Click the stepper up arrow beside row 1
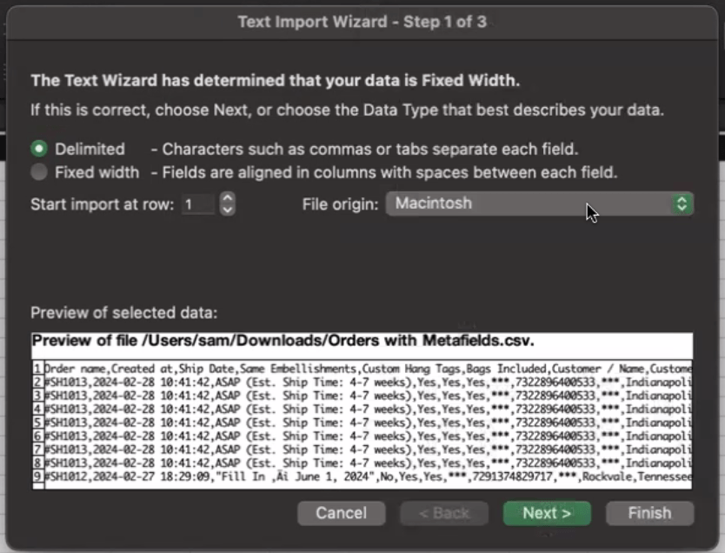Image resolution: width=725 pixels, height=553 pixels. [x=225, y=199]
